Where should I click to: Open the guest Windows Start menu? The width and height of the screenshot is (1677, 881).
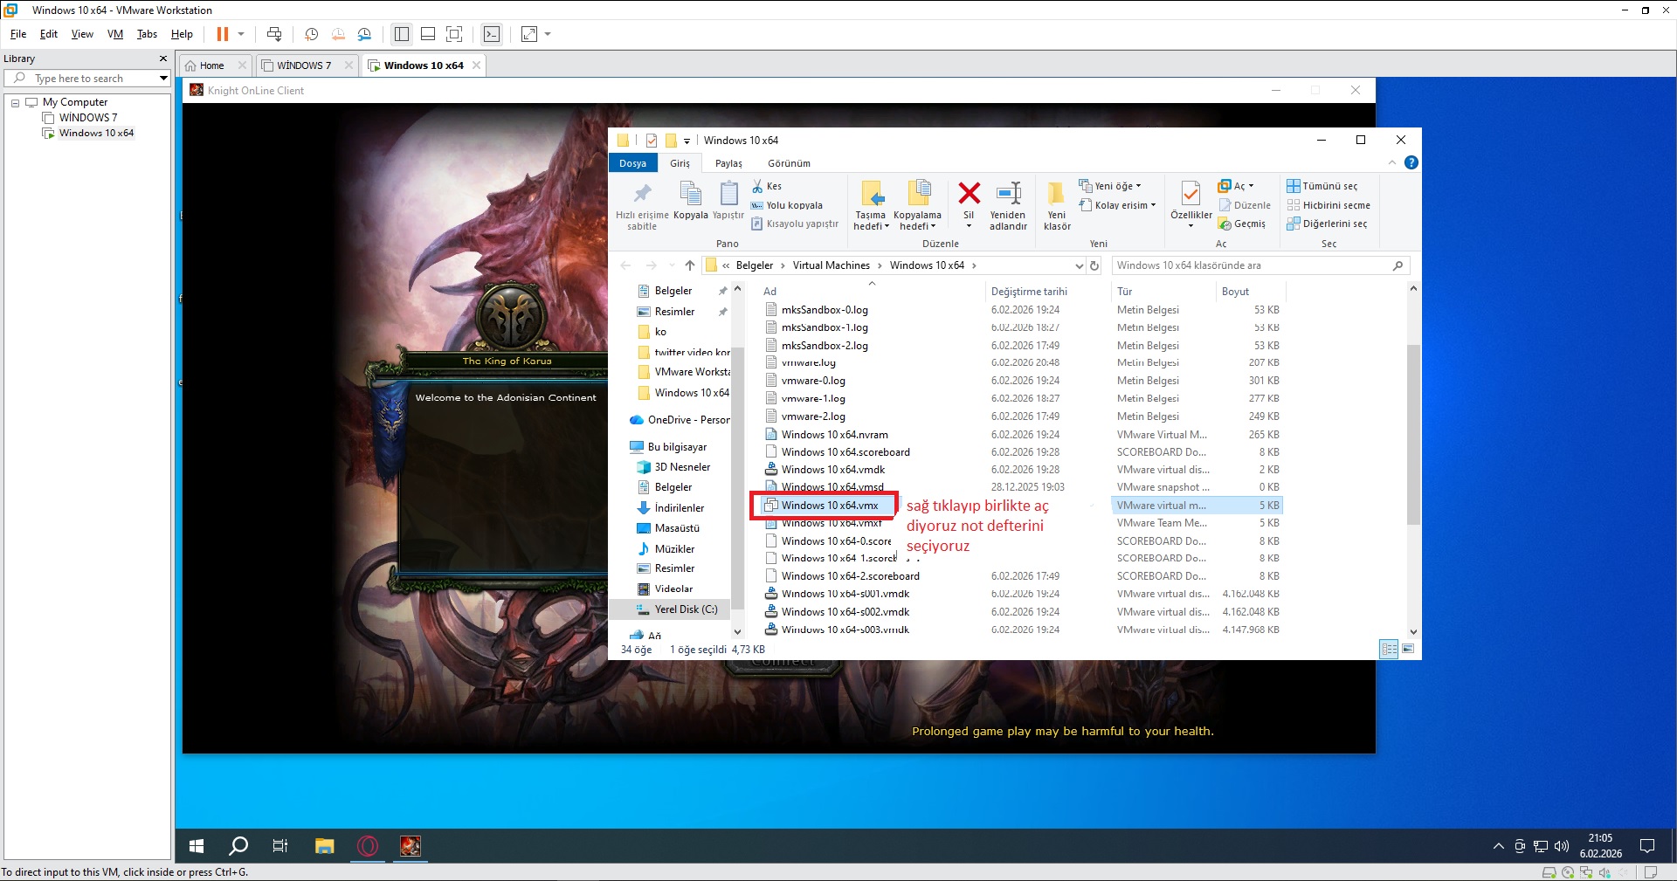coord(197,846)
